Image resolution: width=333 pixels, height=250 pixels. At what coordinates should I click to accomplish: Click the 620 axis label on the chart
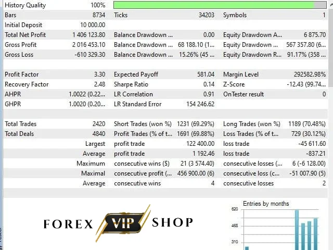coord(235,209)
